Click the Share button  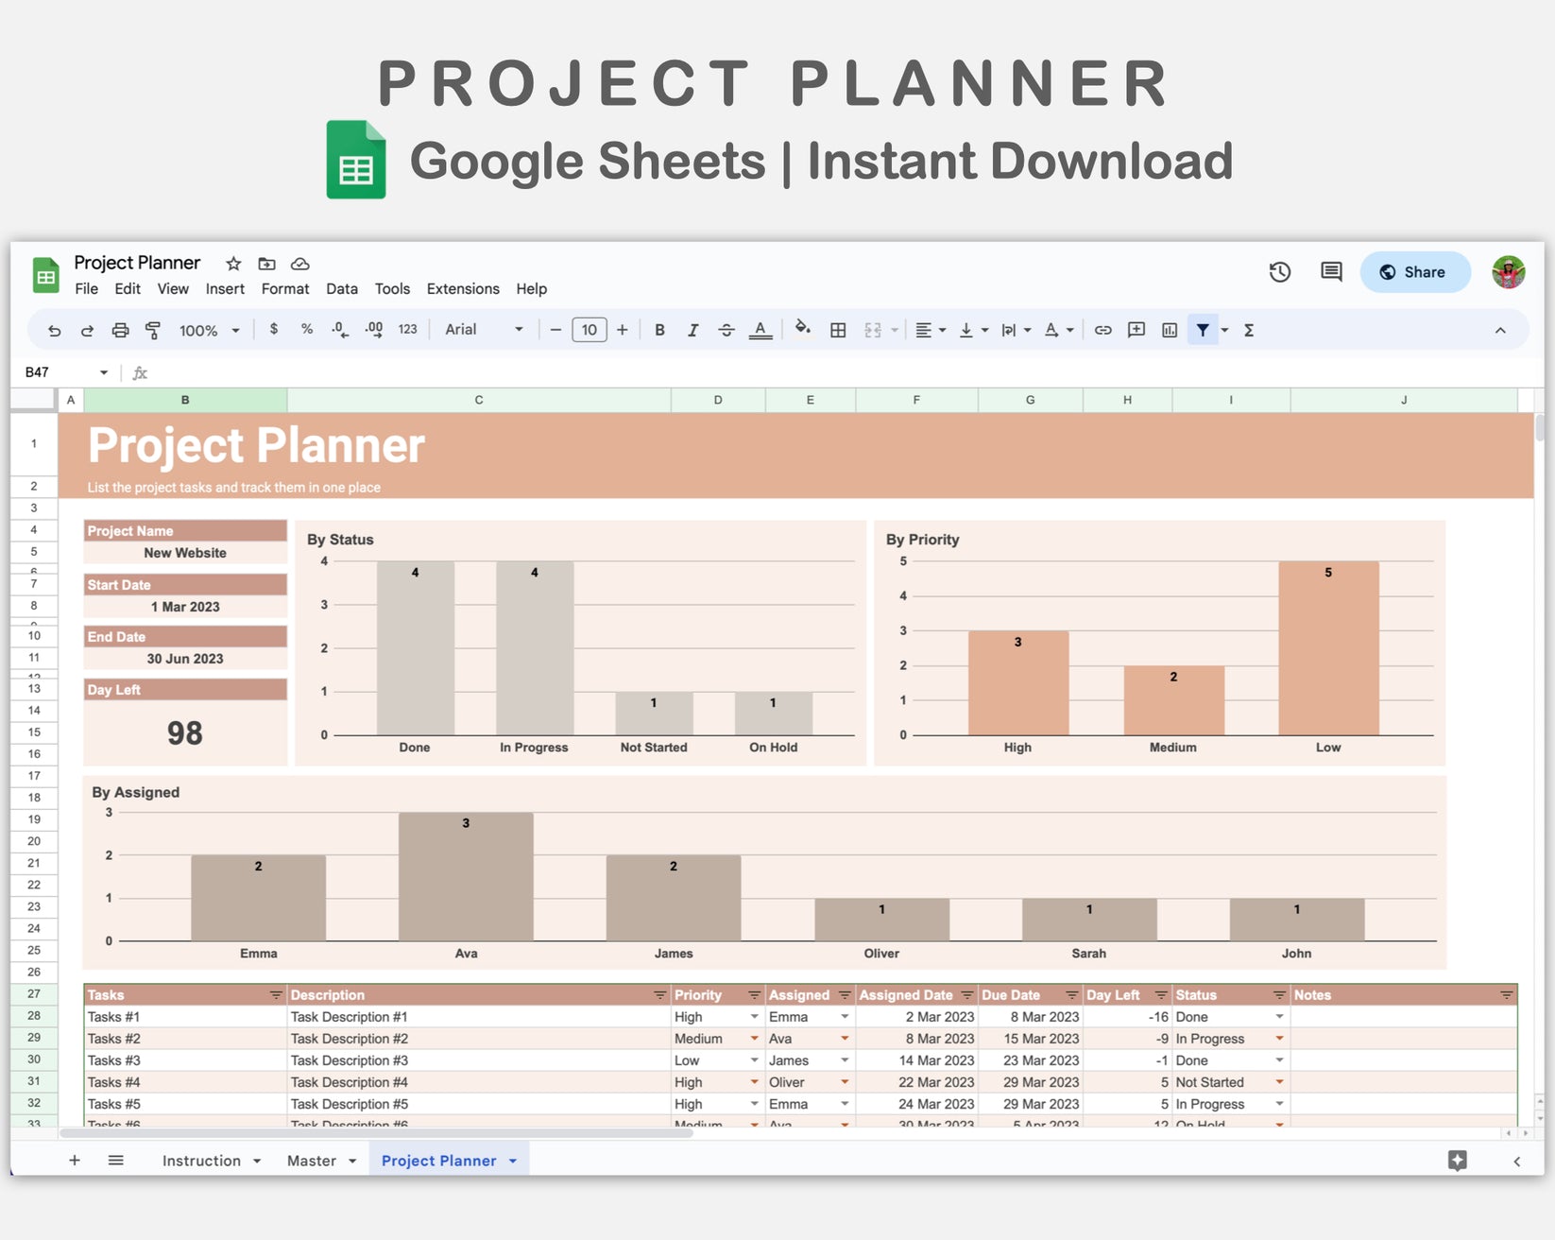tap(1414, 271)
